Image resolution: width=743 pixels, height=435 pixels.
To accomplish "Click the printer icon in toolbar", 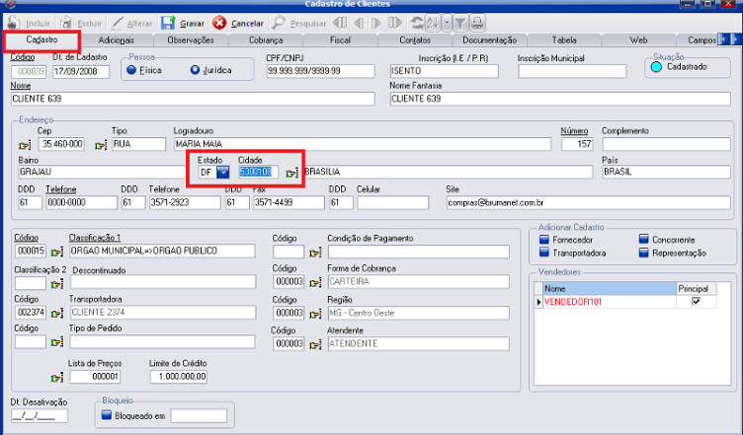I will (477, 22).
